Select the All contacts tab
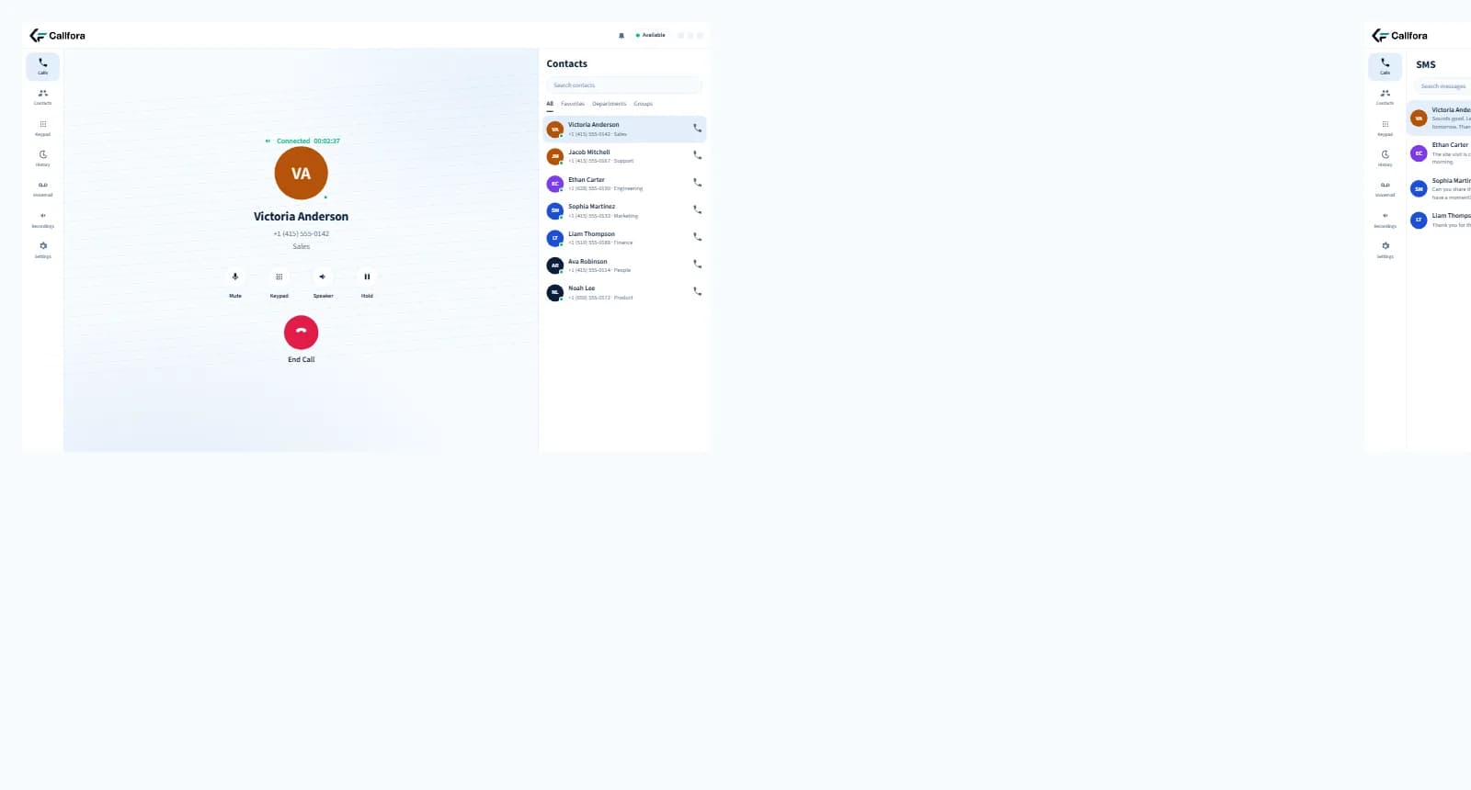1471x790 pixels. (550, 104)
